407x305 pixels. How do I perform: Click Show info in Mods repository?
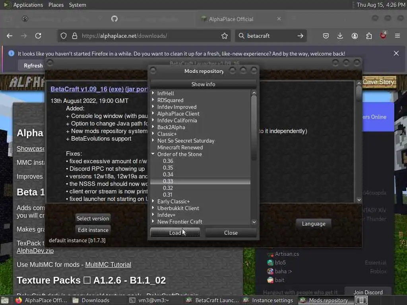coord(203,84)
